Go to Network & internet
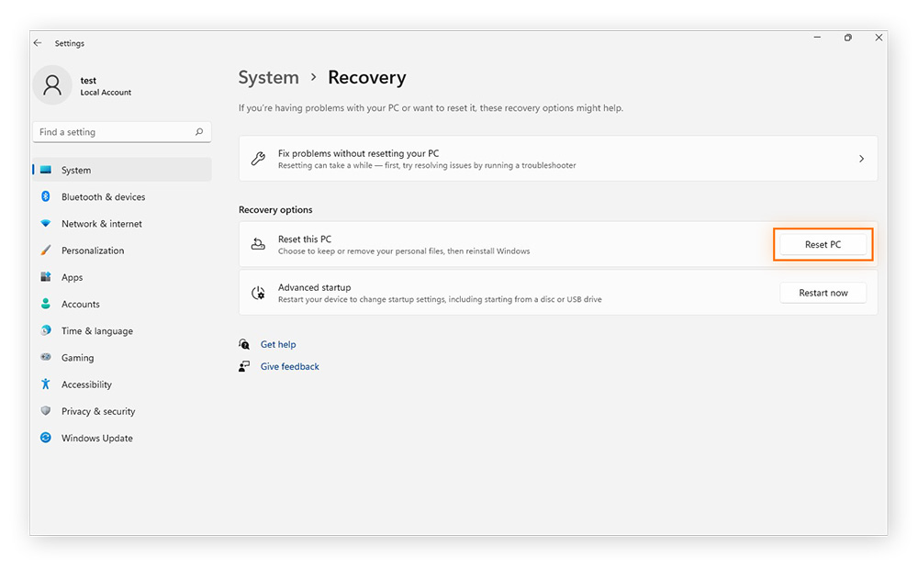Image resolution: width=918 pixels, height=568 pixels. (x=122, y=224)
